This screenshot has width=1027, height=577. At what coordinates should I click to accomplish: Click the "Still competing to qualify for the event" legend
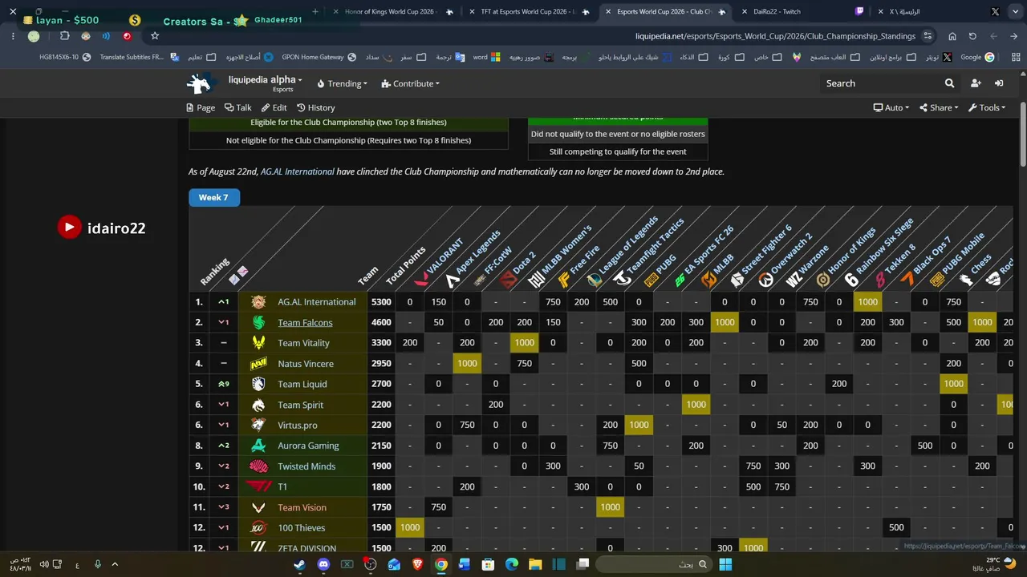click(618, 151)
